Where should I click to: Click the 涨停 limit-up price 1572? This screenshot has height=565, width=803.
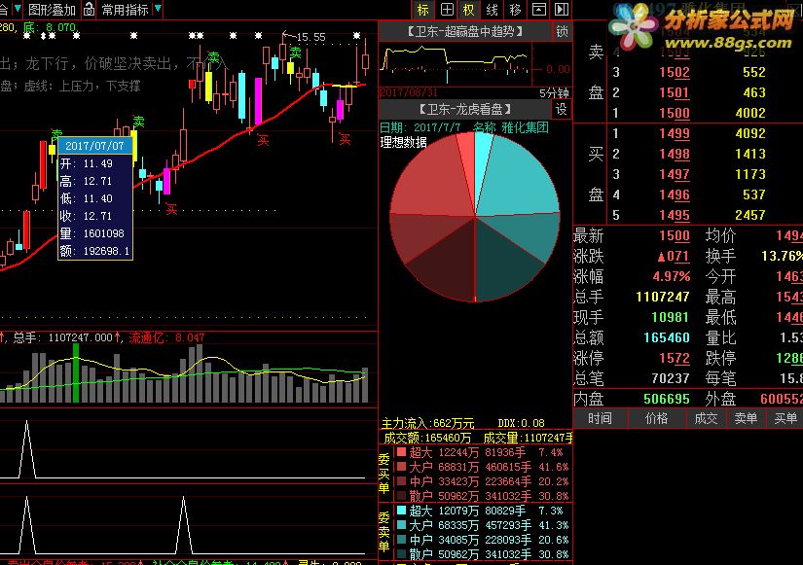point(675,358)
